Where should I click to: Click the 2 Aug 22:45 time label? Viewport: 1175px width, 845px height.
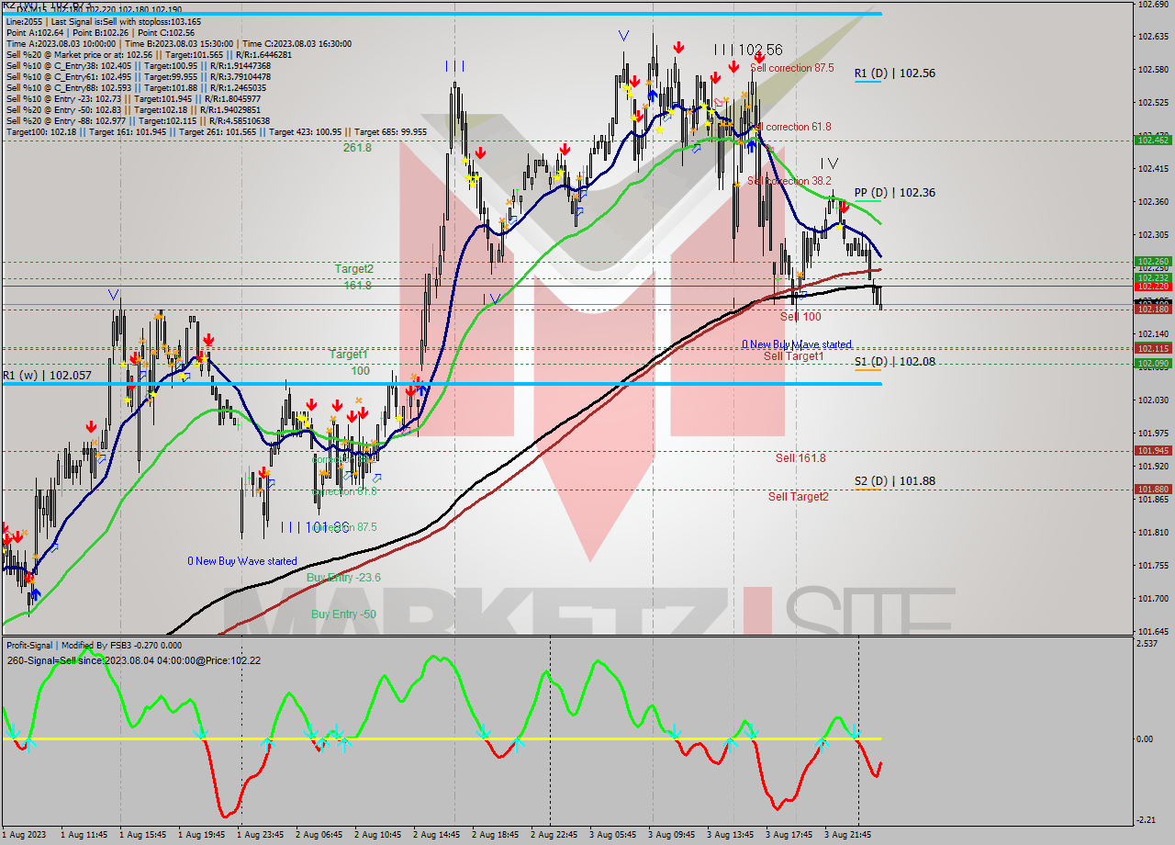554,835
